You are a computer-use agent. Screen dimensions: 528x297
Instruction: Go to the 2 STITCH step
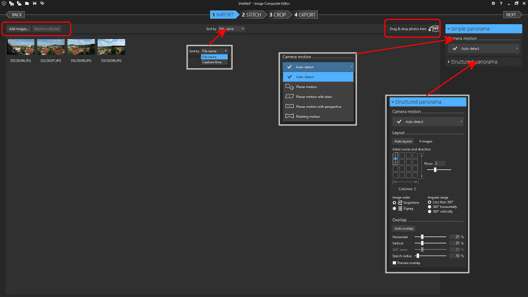[251, 15]
